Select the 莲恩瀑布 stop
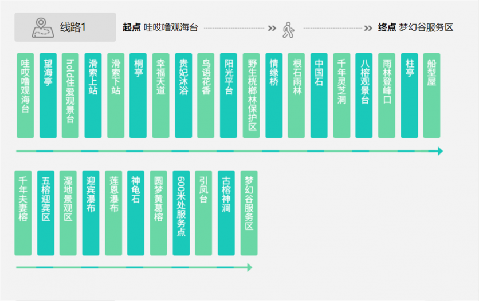 click(x=113, y=213)
